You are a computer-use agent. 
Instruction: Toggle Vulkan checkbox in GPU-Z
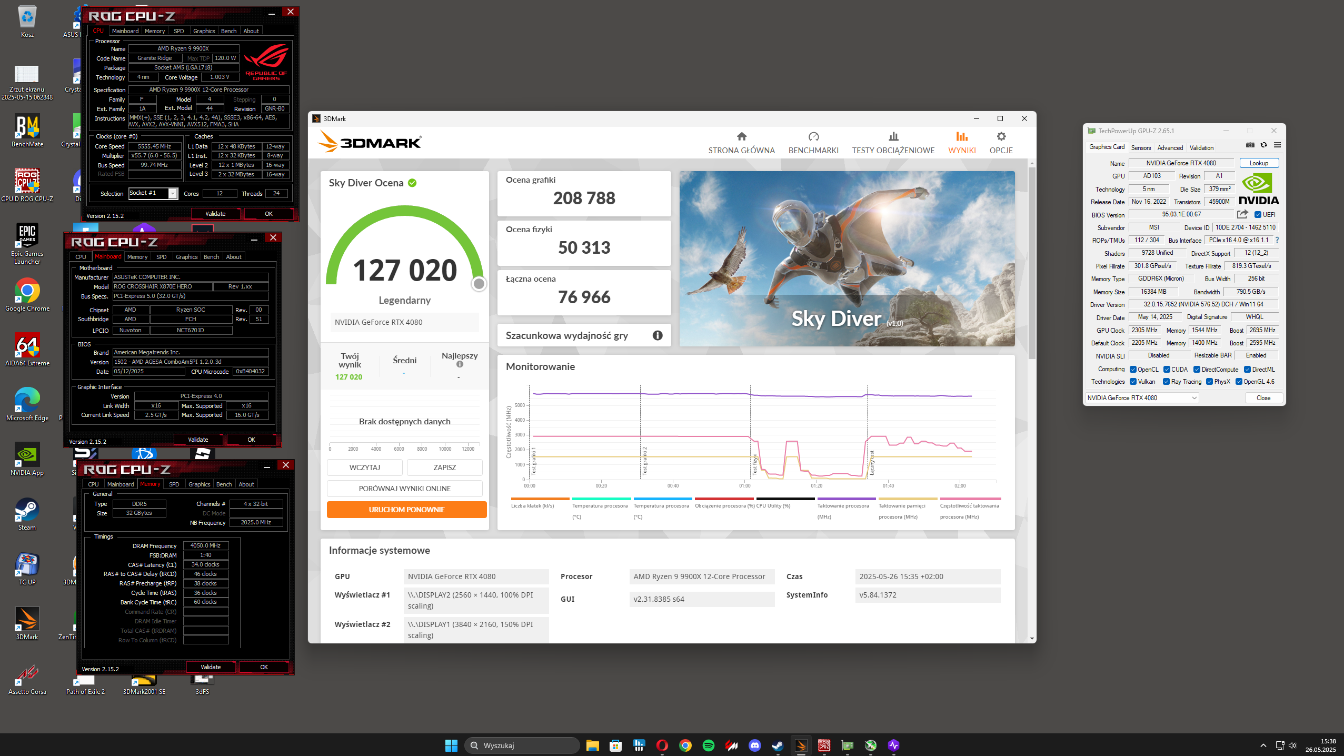1133,382
